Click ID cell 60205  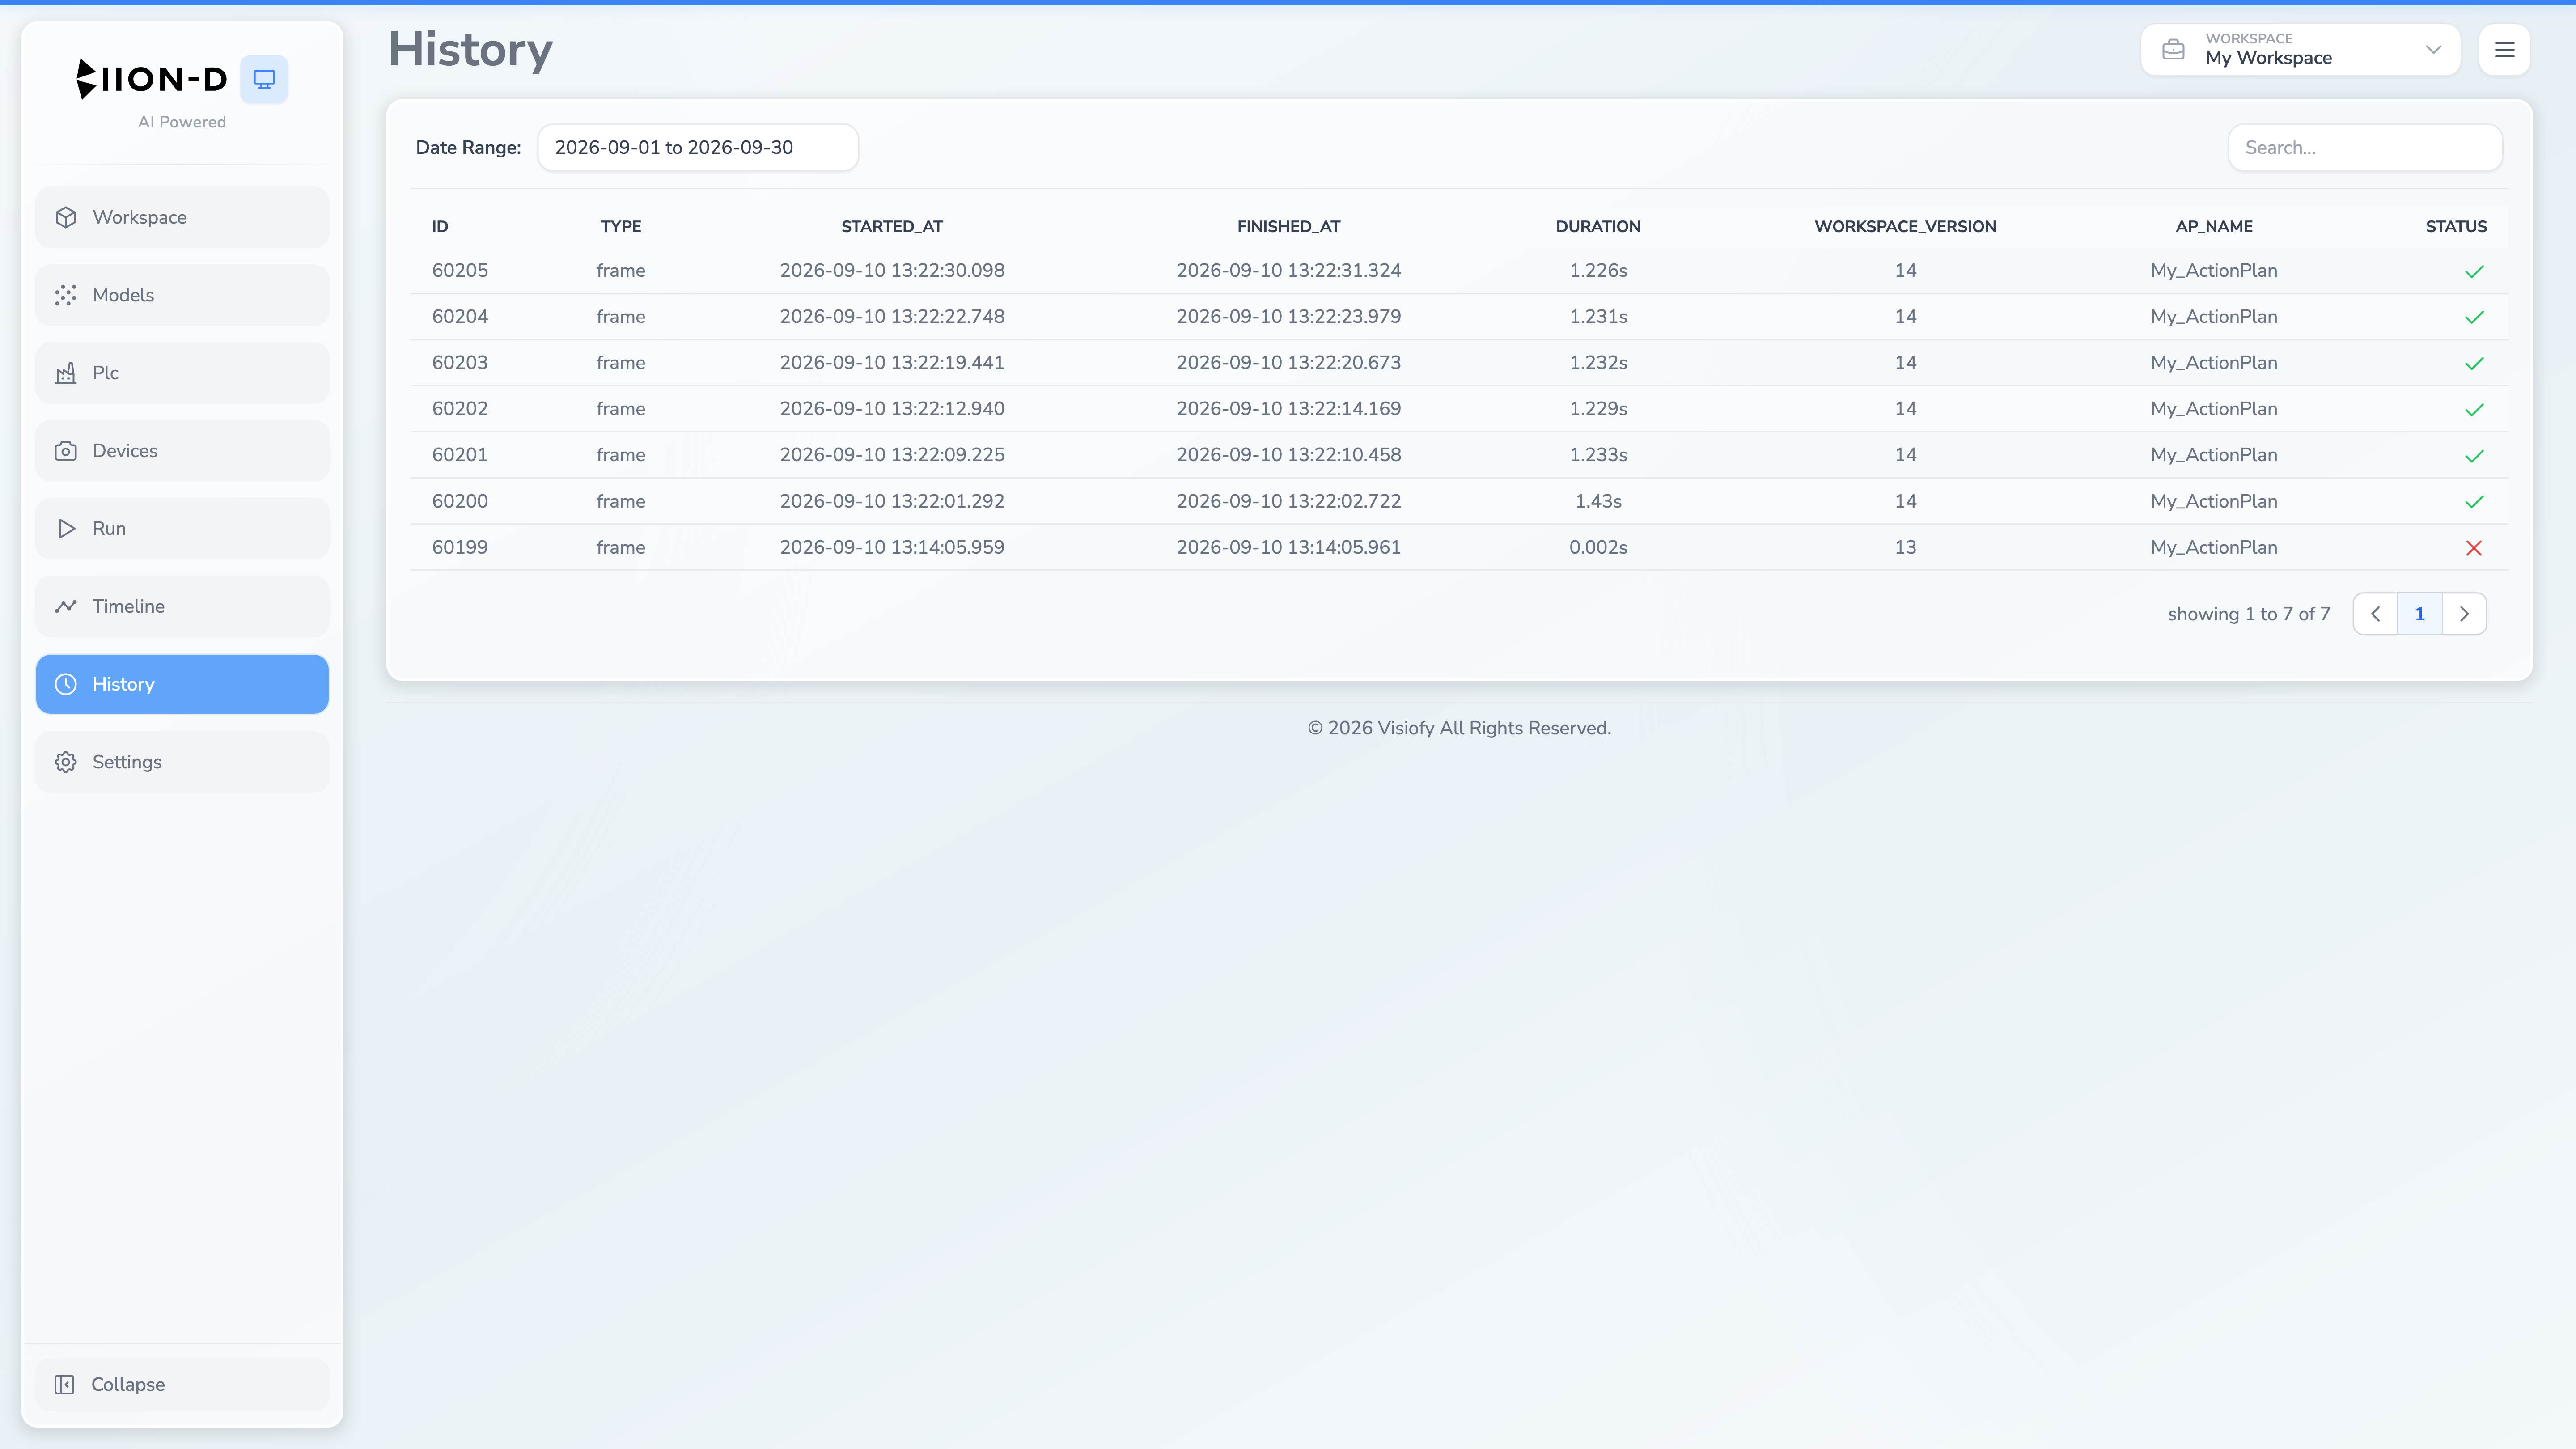click(460, 271)
